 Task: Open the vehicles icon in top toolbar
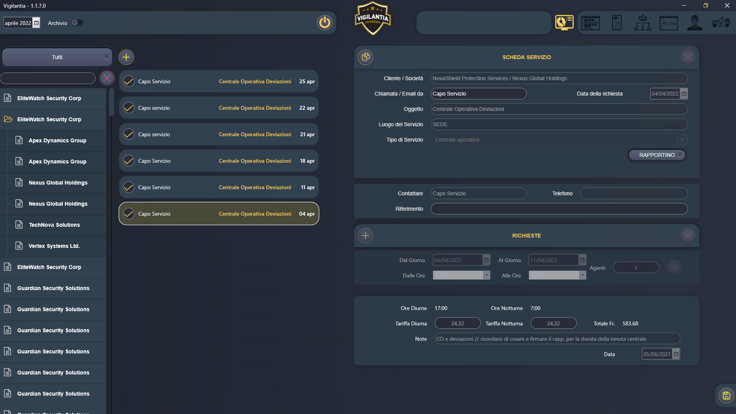click(721, 23)
